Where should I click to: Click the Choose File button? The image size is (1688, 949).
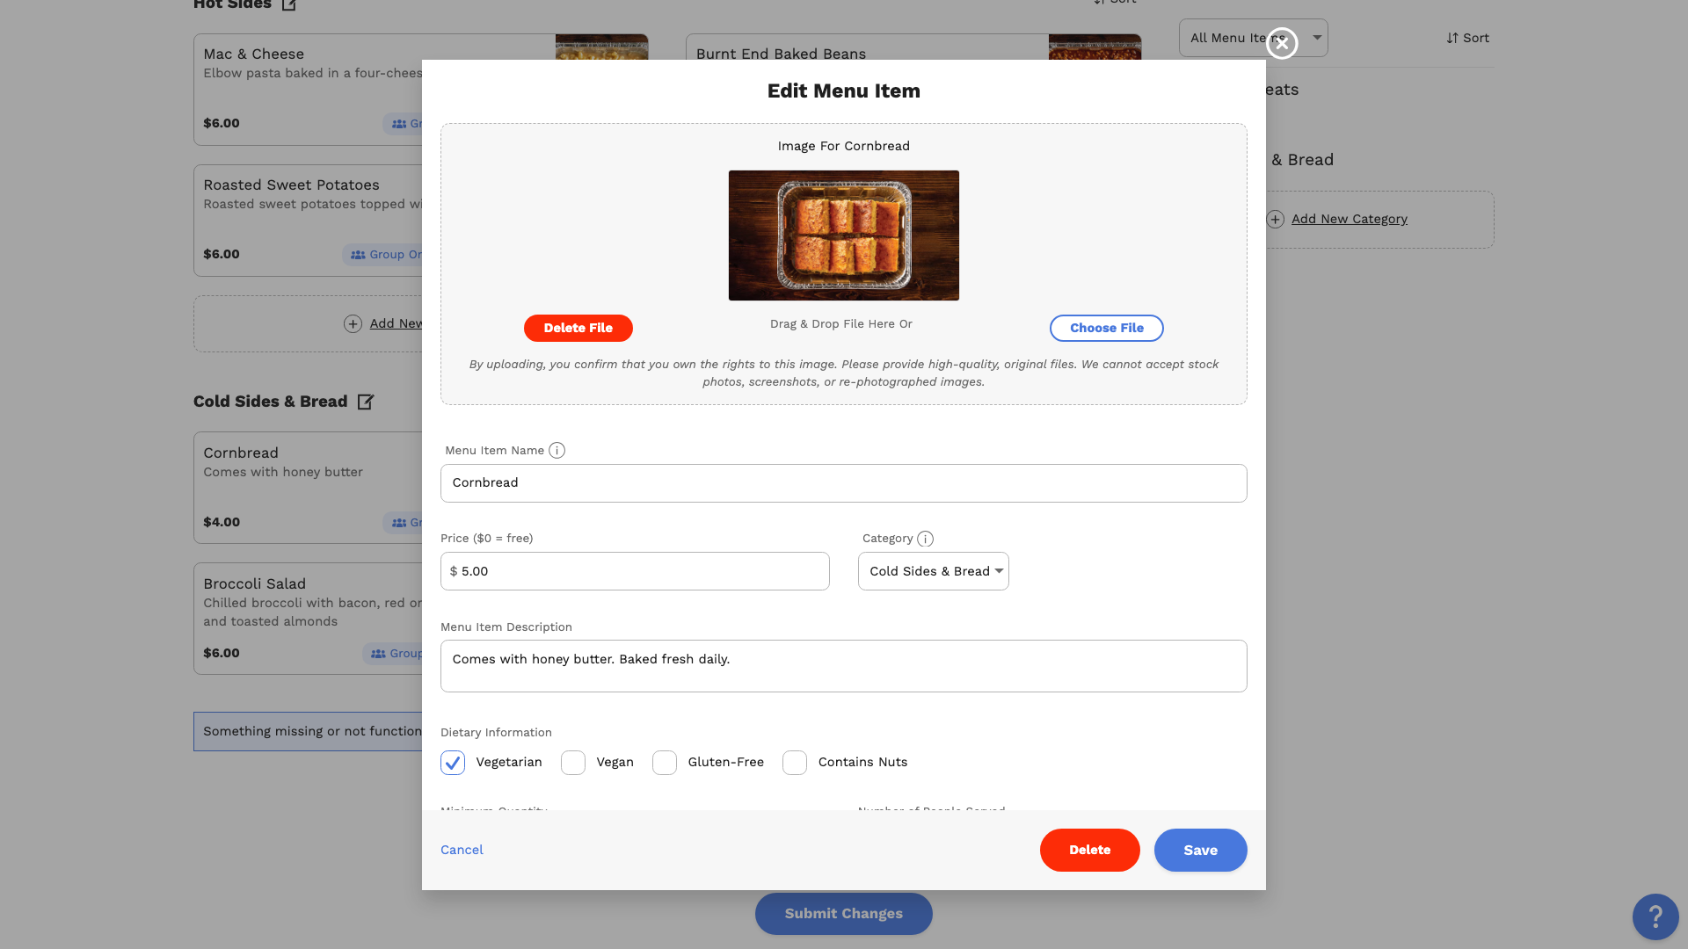point(1107,328)
